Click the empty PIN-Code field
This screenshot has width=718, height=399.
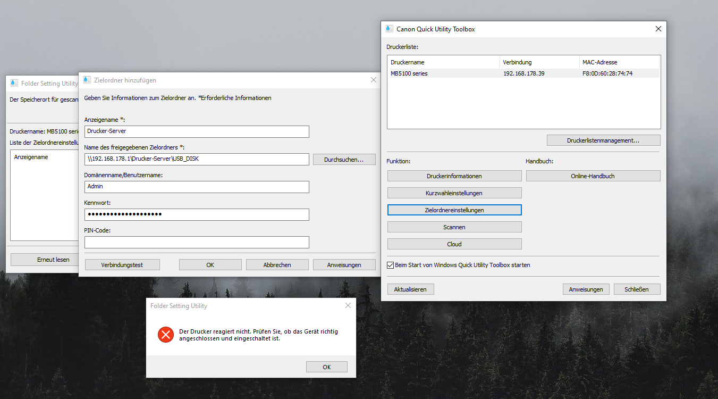(197, 242)
